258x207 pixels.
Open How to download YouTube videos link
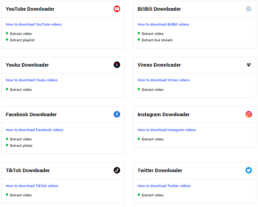tap(34, 25)
